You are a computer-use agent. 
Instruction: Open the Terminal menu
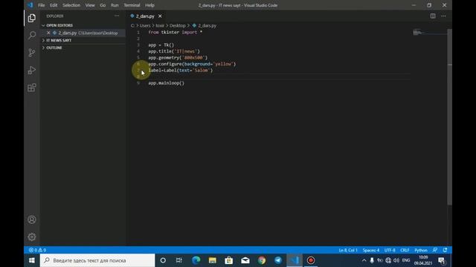(x=132, y=5)
